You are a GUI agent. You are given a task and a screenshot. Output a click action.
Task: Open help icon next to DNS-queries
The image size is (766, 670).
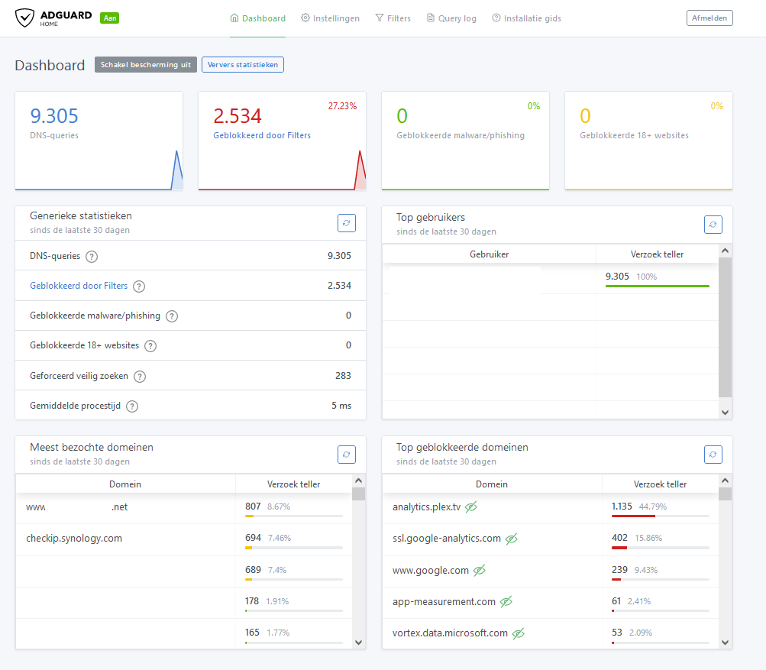tap(92, 257)
